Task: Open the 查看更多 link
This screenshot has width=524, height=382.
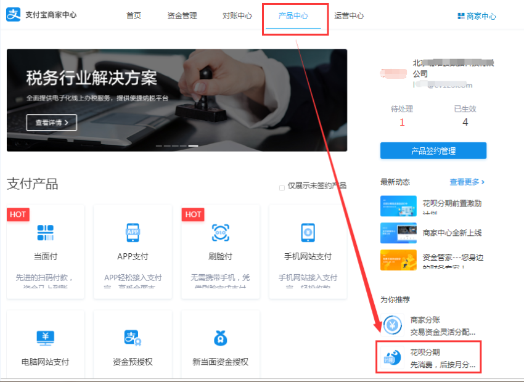Action: [x=467, y=182]
